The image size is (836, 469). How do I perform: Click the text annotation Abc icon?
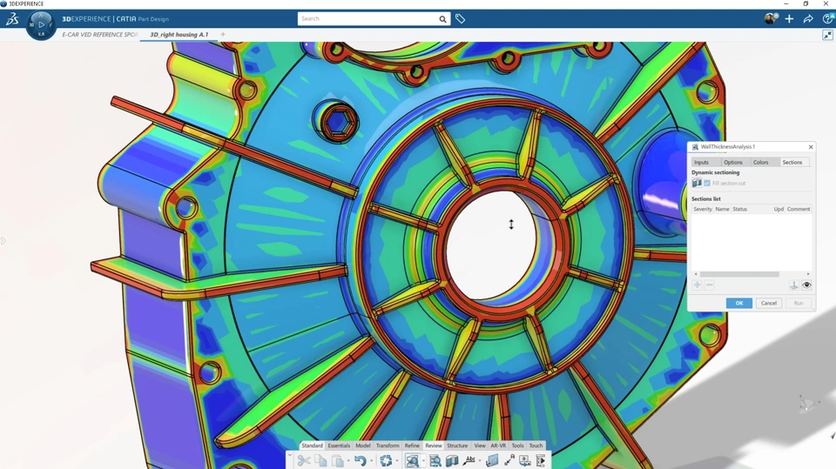click(469, 460)
